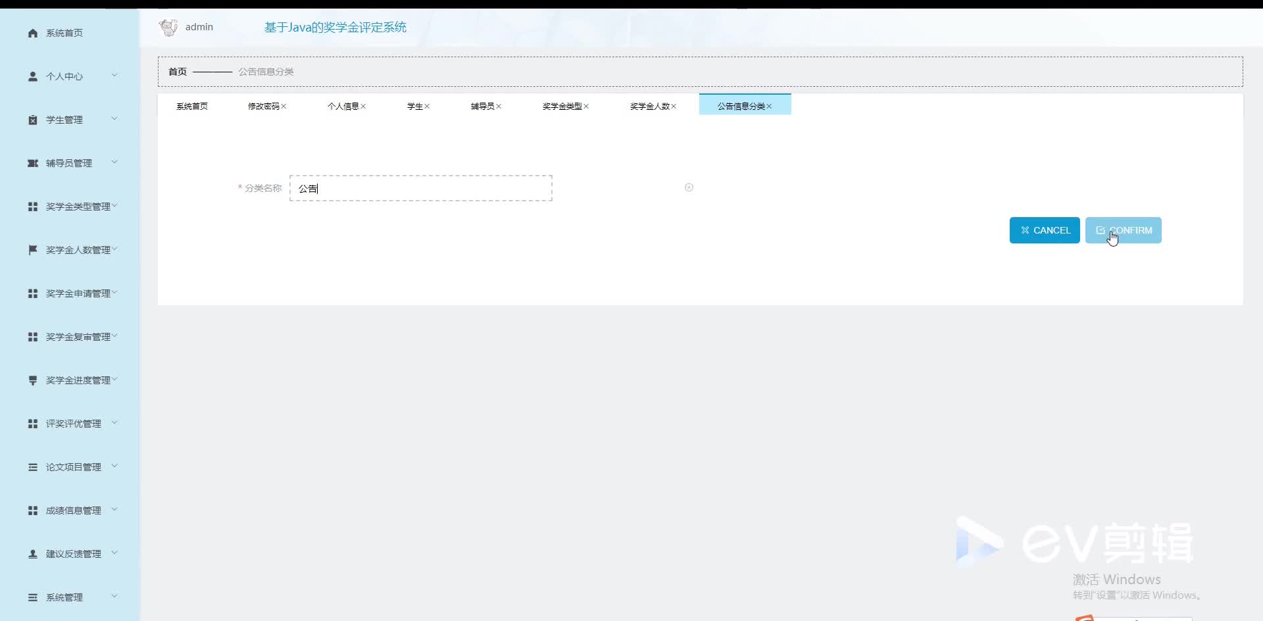Close the 修改密码 tab

(284, 106)
